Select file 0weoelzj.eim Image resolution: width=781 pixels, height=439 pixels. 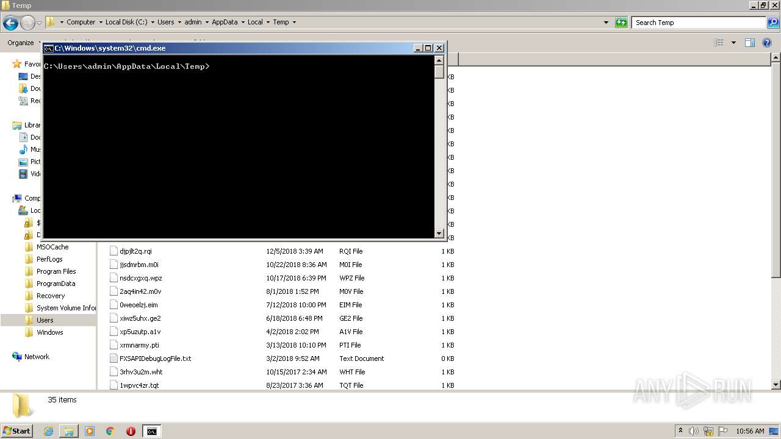coord(139,305)
